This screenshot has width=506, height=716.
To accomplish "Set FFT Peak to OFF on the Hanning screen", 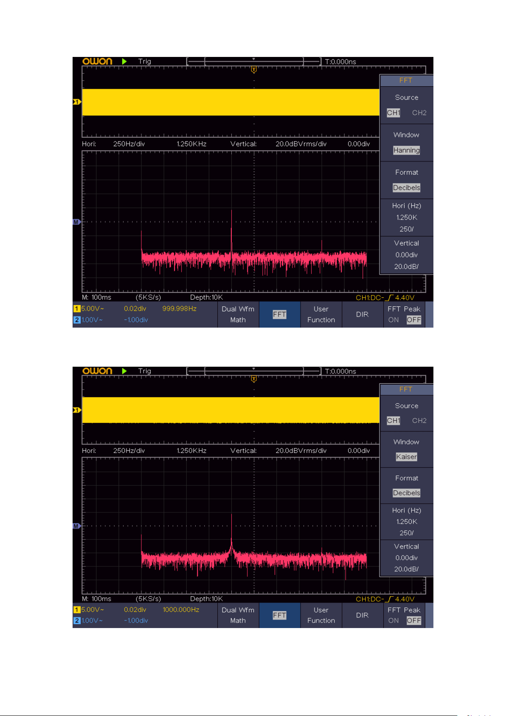I will pyautogui.click(x=414, y=320).
